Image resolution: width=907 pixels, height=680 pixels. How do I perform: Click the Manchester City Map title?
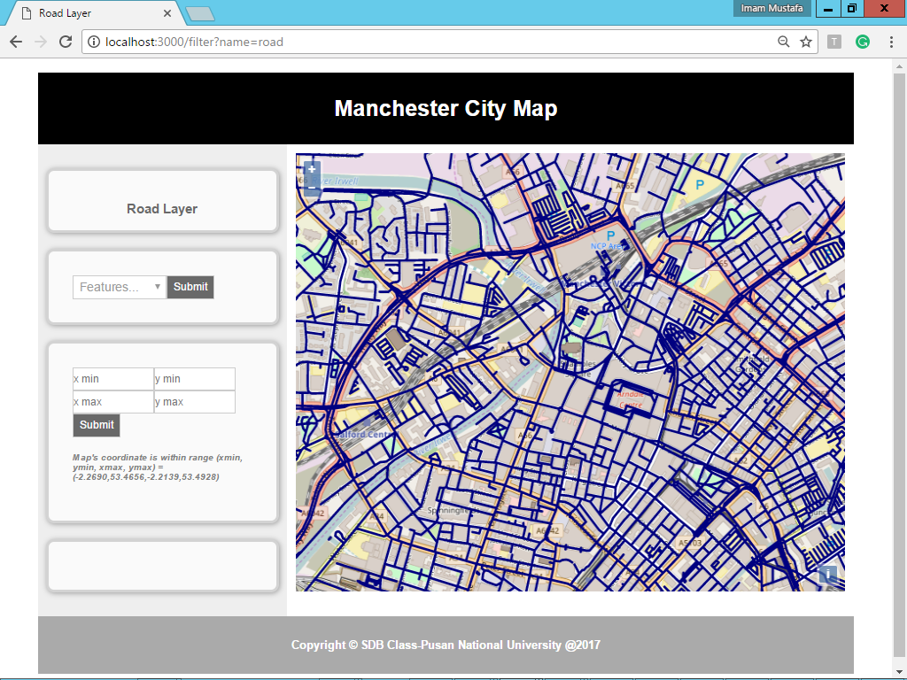[x=446, y=108]
